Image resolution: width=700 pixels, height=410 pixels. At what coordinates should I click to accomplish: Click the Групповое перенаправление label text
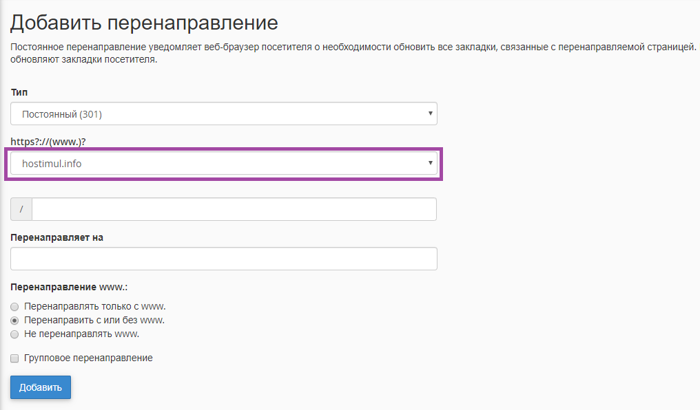pyautogui.click(x=88, y=358)
